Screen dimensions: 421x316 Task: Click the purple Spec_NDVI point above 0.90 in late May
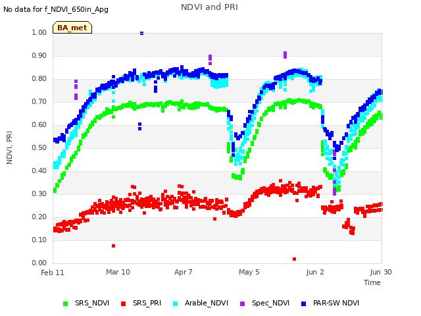[x=285, y=55]
